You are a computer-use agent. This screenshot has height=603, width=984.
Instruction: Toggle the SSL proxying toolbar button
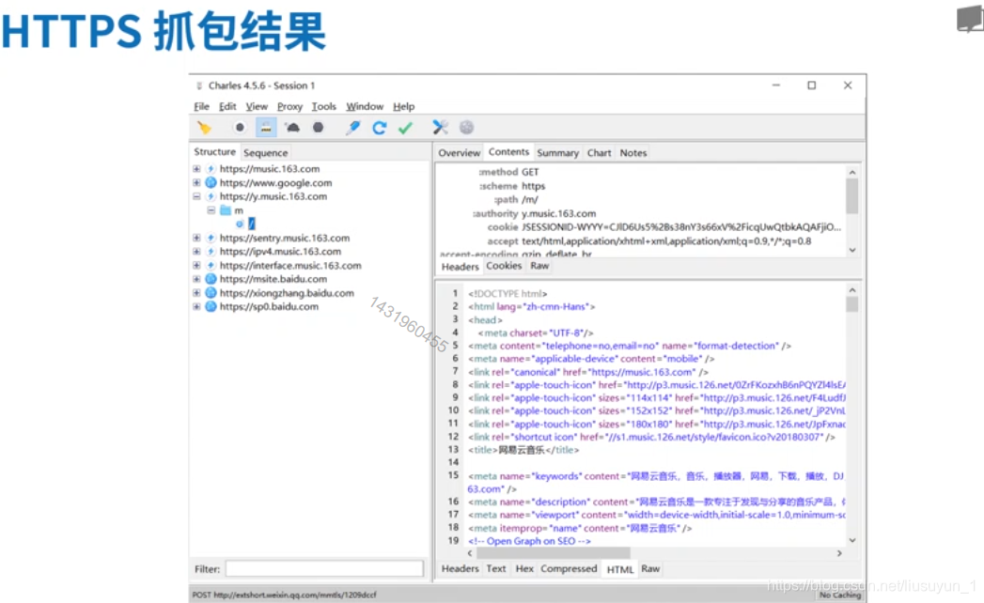point(266,128)
